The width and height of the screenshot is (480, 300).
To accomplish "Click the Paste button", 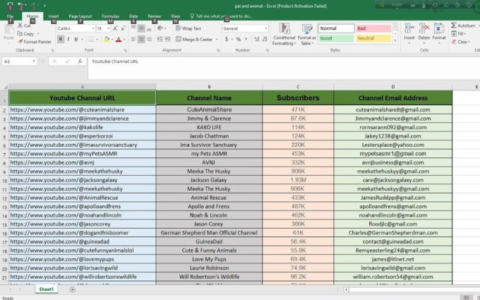I will [9, 33].
